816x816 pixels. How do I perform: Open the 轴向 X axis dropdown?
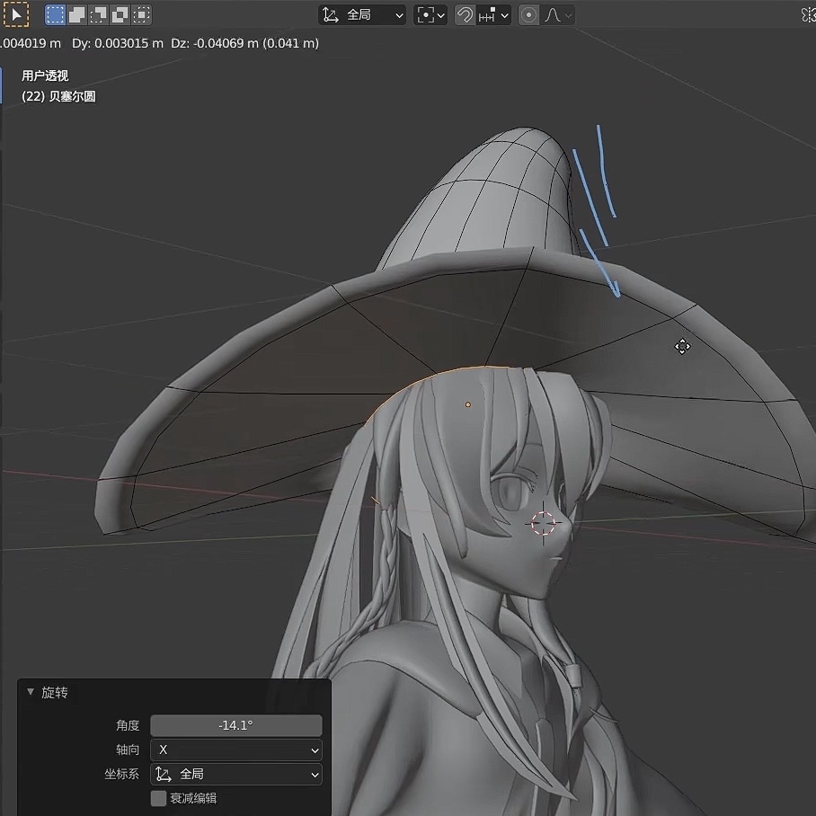tap(236, 749)
